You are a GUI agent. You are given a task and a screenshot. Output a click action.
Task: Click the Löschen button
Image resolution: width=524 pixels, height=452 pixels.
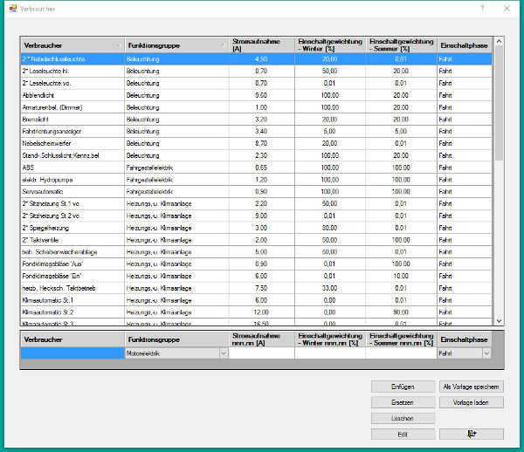(403, 418)
